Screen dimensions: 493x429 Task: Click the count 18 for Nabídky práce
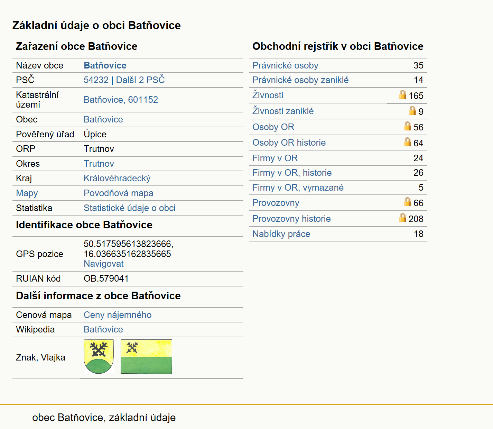click(x=419, y=234)
